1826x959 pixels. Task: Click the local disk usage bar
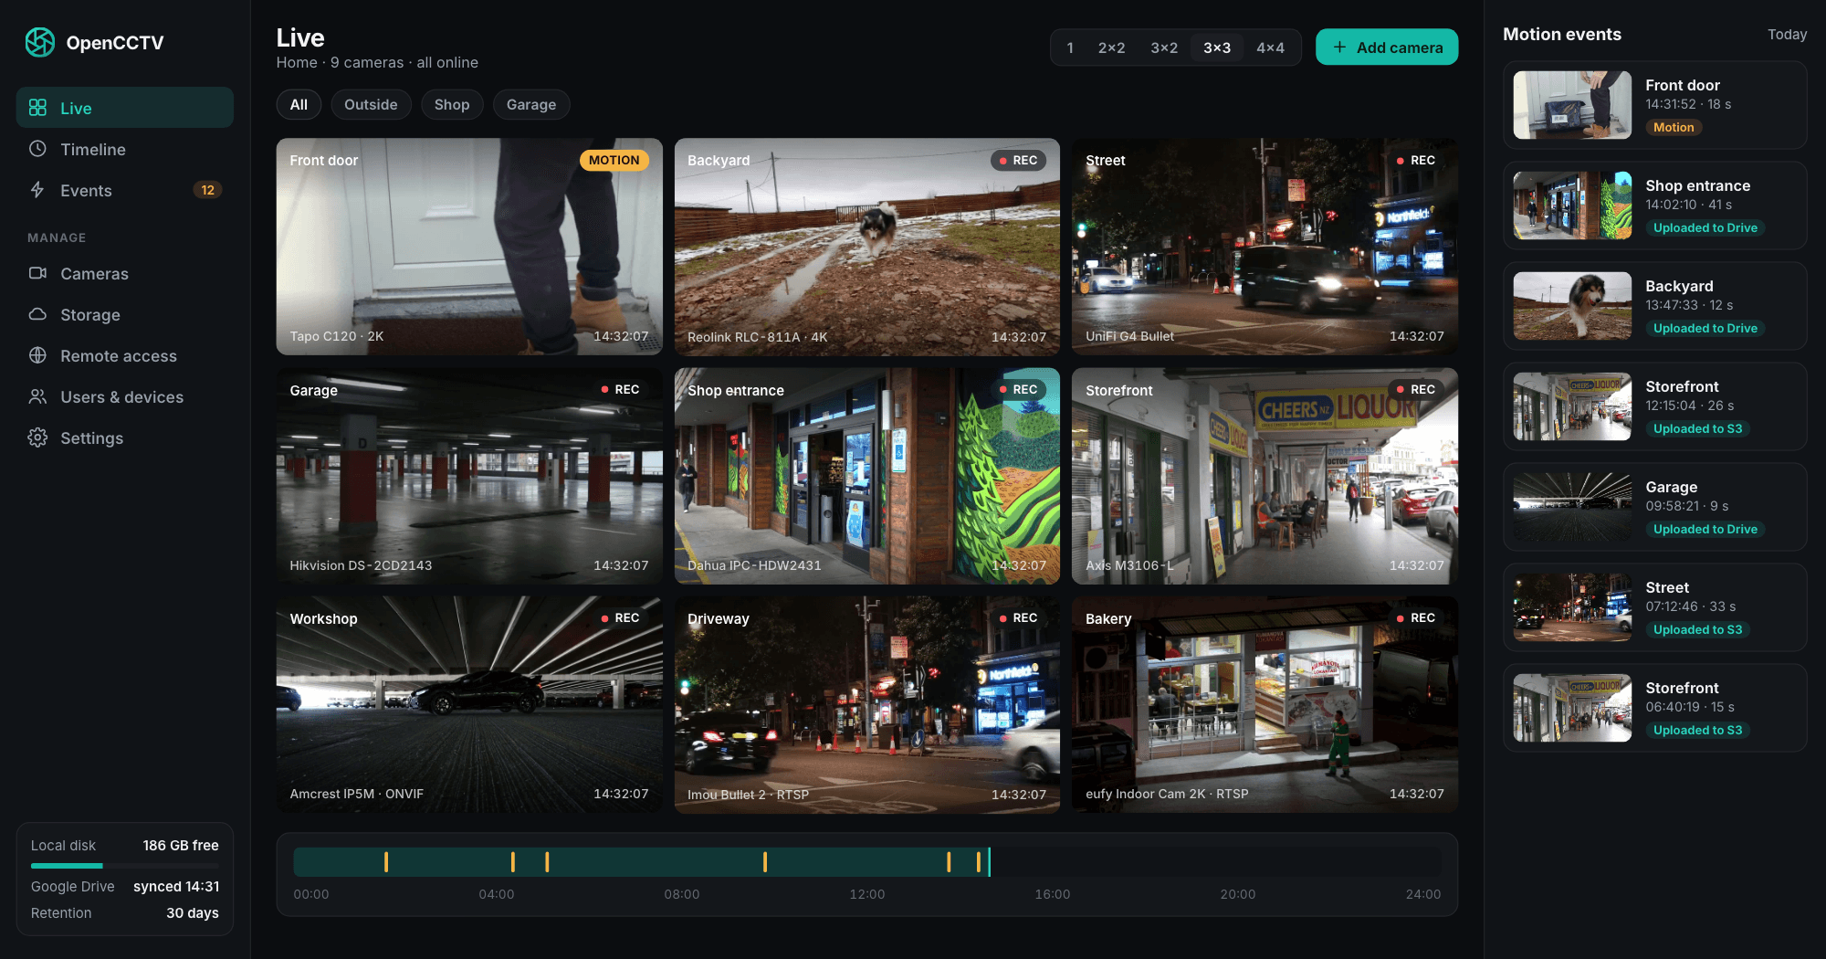pos(125,865)
